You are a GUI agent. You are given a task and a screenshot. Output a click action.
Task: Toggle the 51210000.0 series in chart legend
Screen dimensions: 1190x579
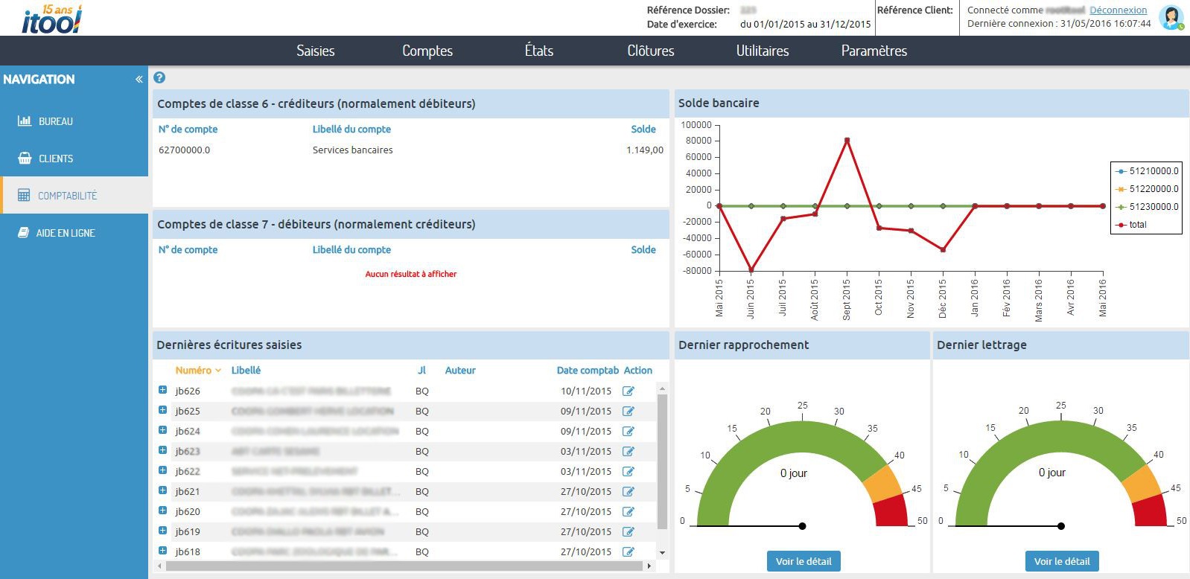1146,171
